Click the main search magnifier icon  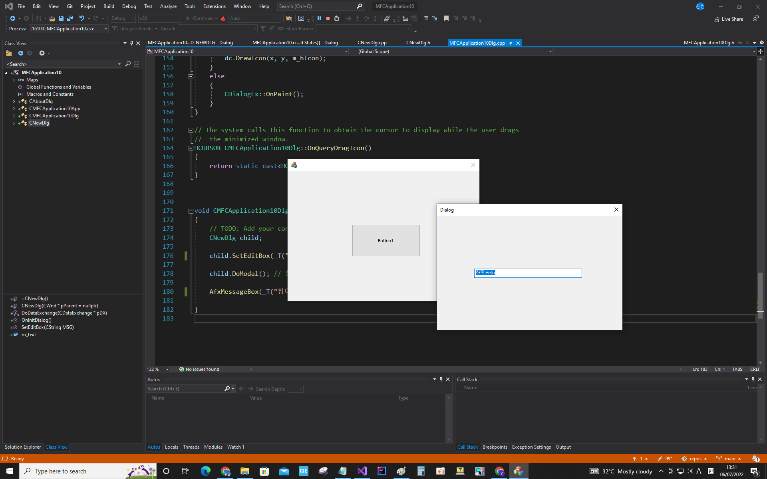coord(359,6)
